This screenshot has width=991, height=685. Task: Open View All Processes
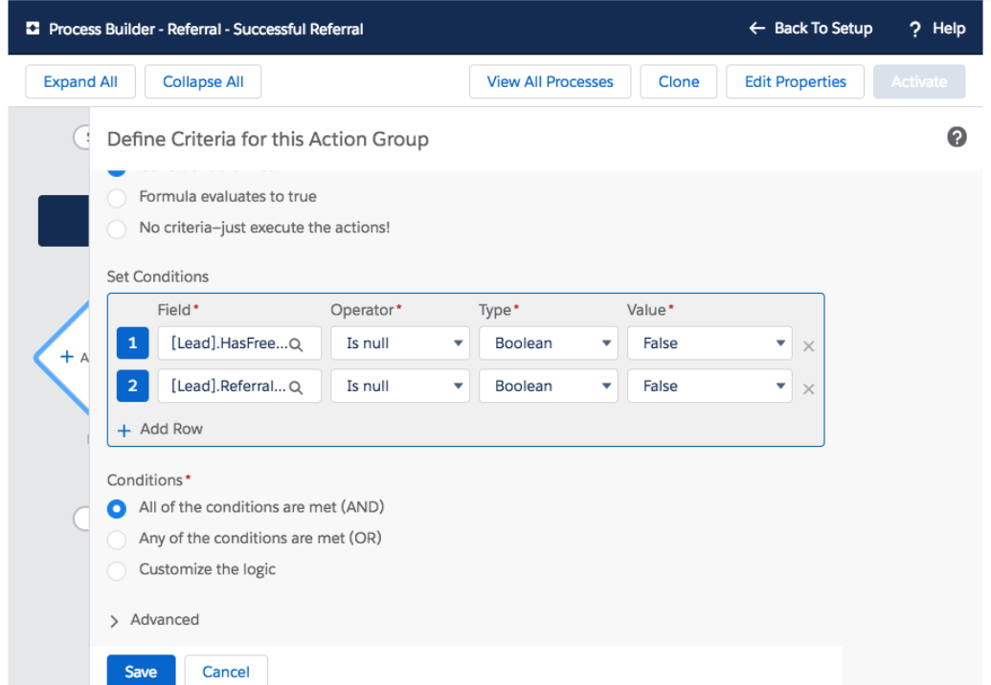550,81
